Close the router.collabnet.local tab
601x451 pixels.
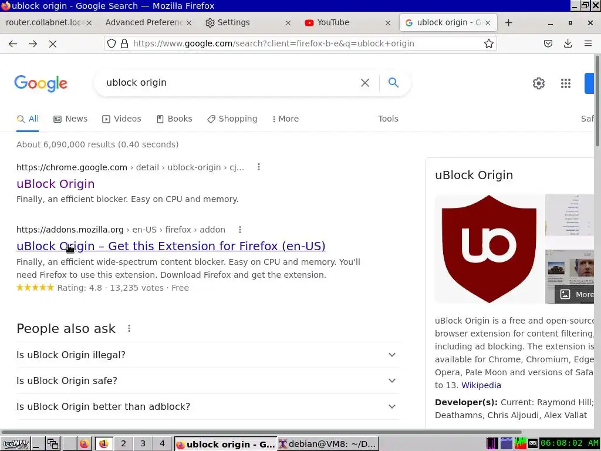coord(89,23)
